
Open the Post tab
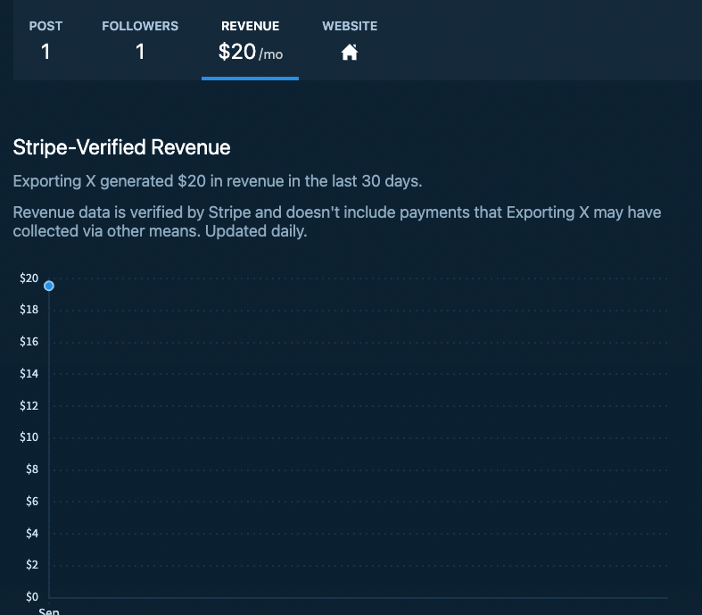[45, 27]
